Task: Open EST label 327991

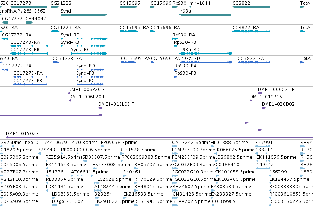Action: [x=264, y=143]
